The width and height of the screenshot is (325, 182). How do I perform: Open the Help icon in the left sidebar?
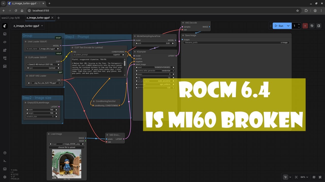click(5, 153)
